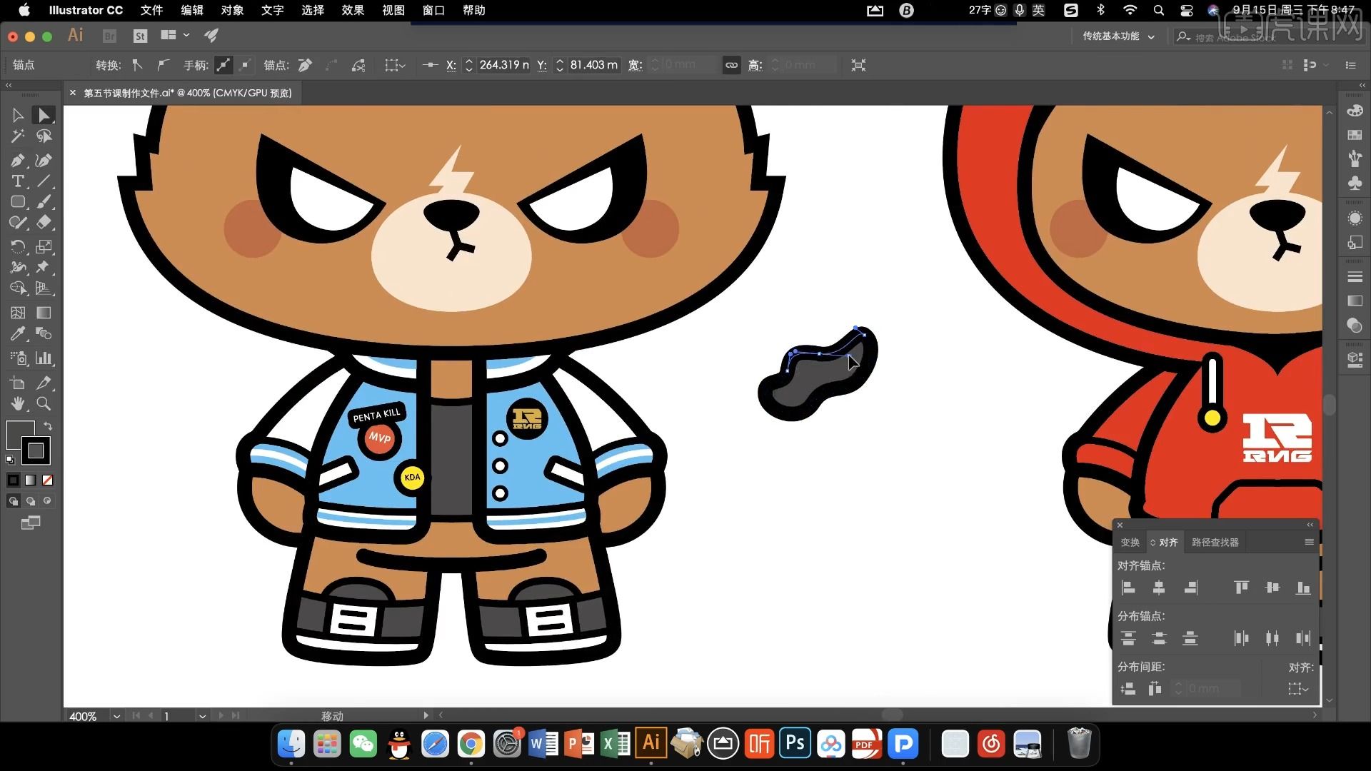Select the Eyedropper tool
The image size is (1371, 771).
pyautogui.click(x=18, y=333)
